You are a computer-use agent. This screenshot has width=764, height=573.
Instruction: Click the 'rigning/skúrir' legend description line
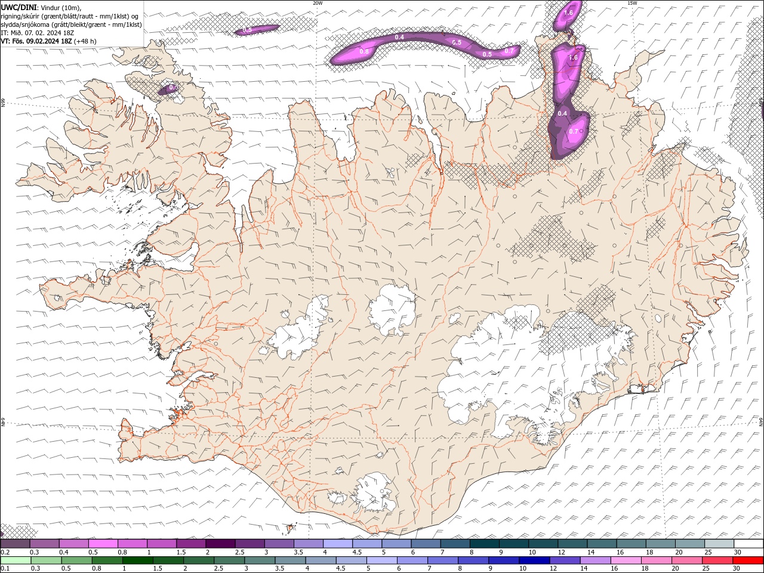70,16
